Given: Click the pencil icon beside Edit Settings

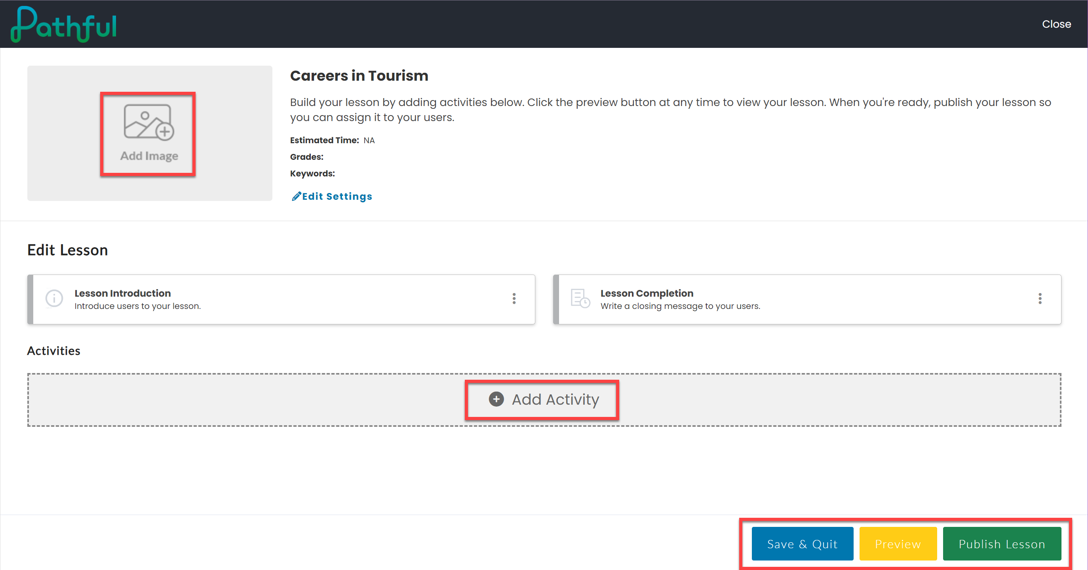Looking at the screenshot, I should [296, 196].
